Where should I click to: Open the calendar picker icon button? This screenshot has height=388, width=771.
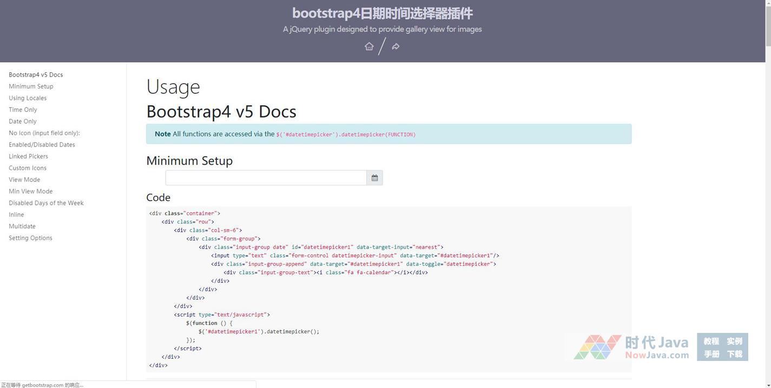[374, 178]
